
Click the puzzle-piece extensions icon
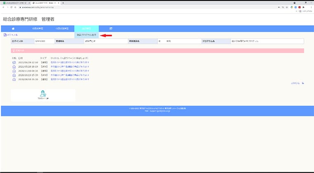tap(304, 7)
